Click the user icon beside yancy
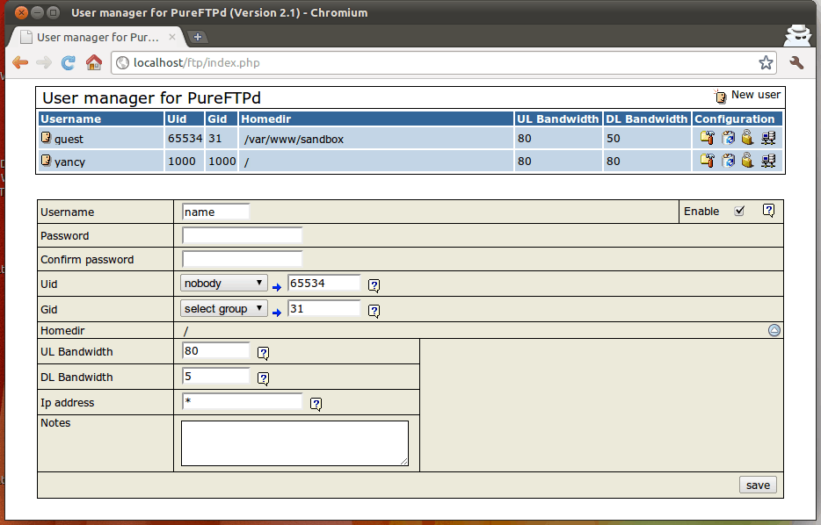Screen dimensions: 821x525 pyautogui.click(x=46, y=160)
